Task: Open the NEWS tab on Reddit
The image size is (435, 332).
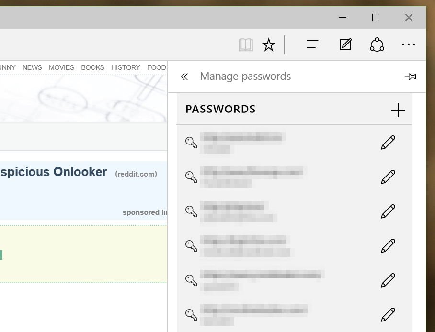Action: tap(32, 67)
